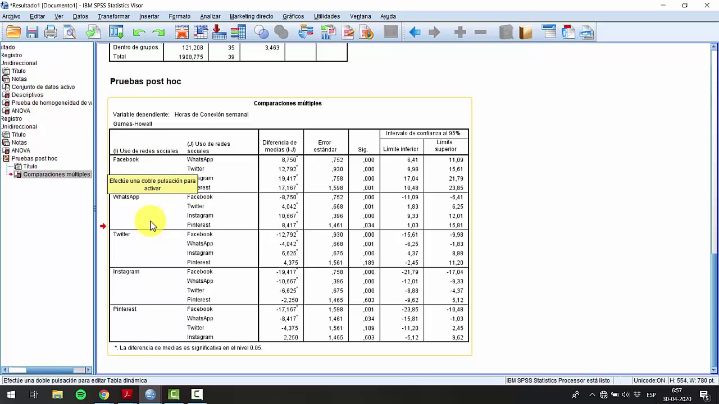Click the outline pane horizontal scrollbar thumb
Screen dimensions: 719x404
click(x=49, y=370)
